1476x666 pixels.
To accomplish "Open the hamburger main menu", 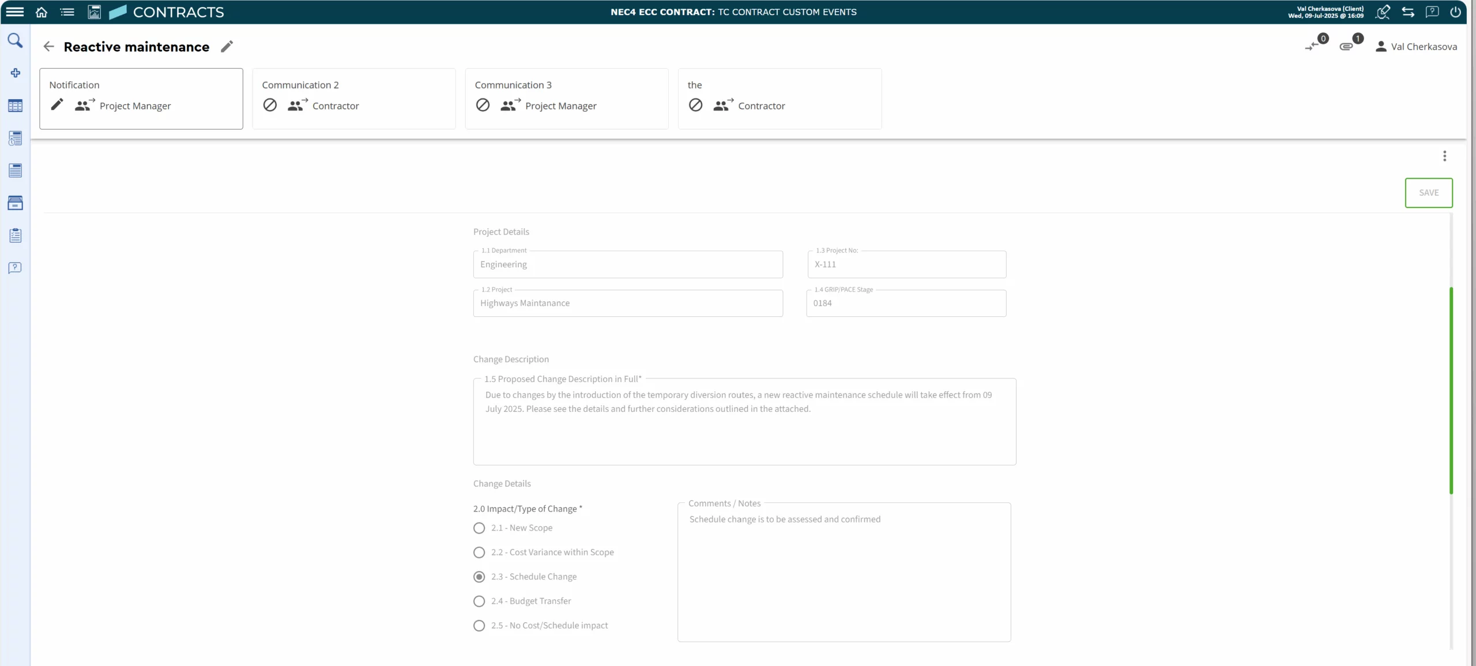I will [x=15, y=12].
